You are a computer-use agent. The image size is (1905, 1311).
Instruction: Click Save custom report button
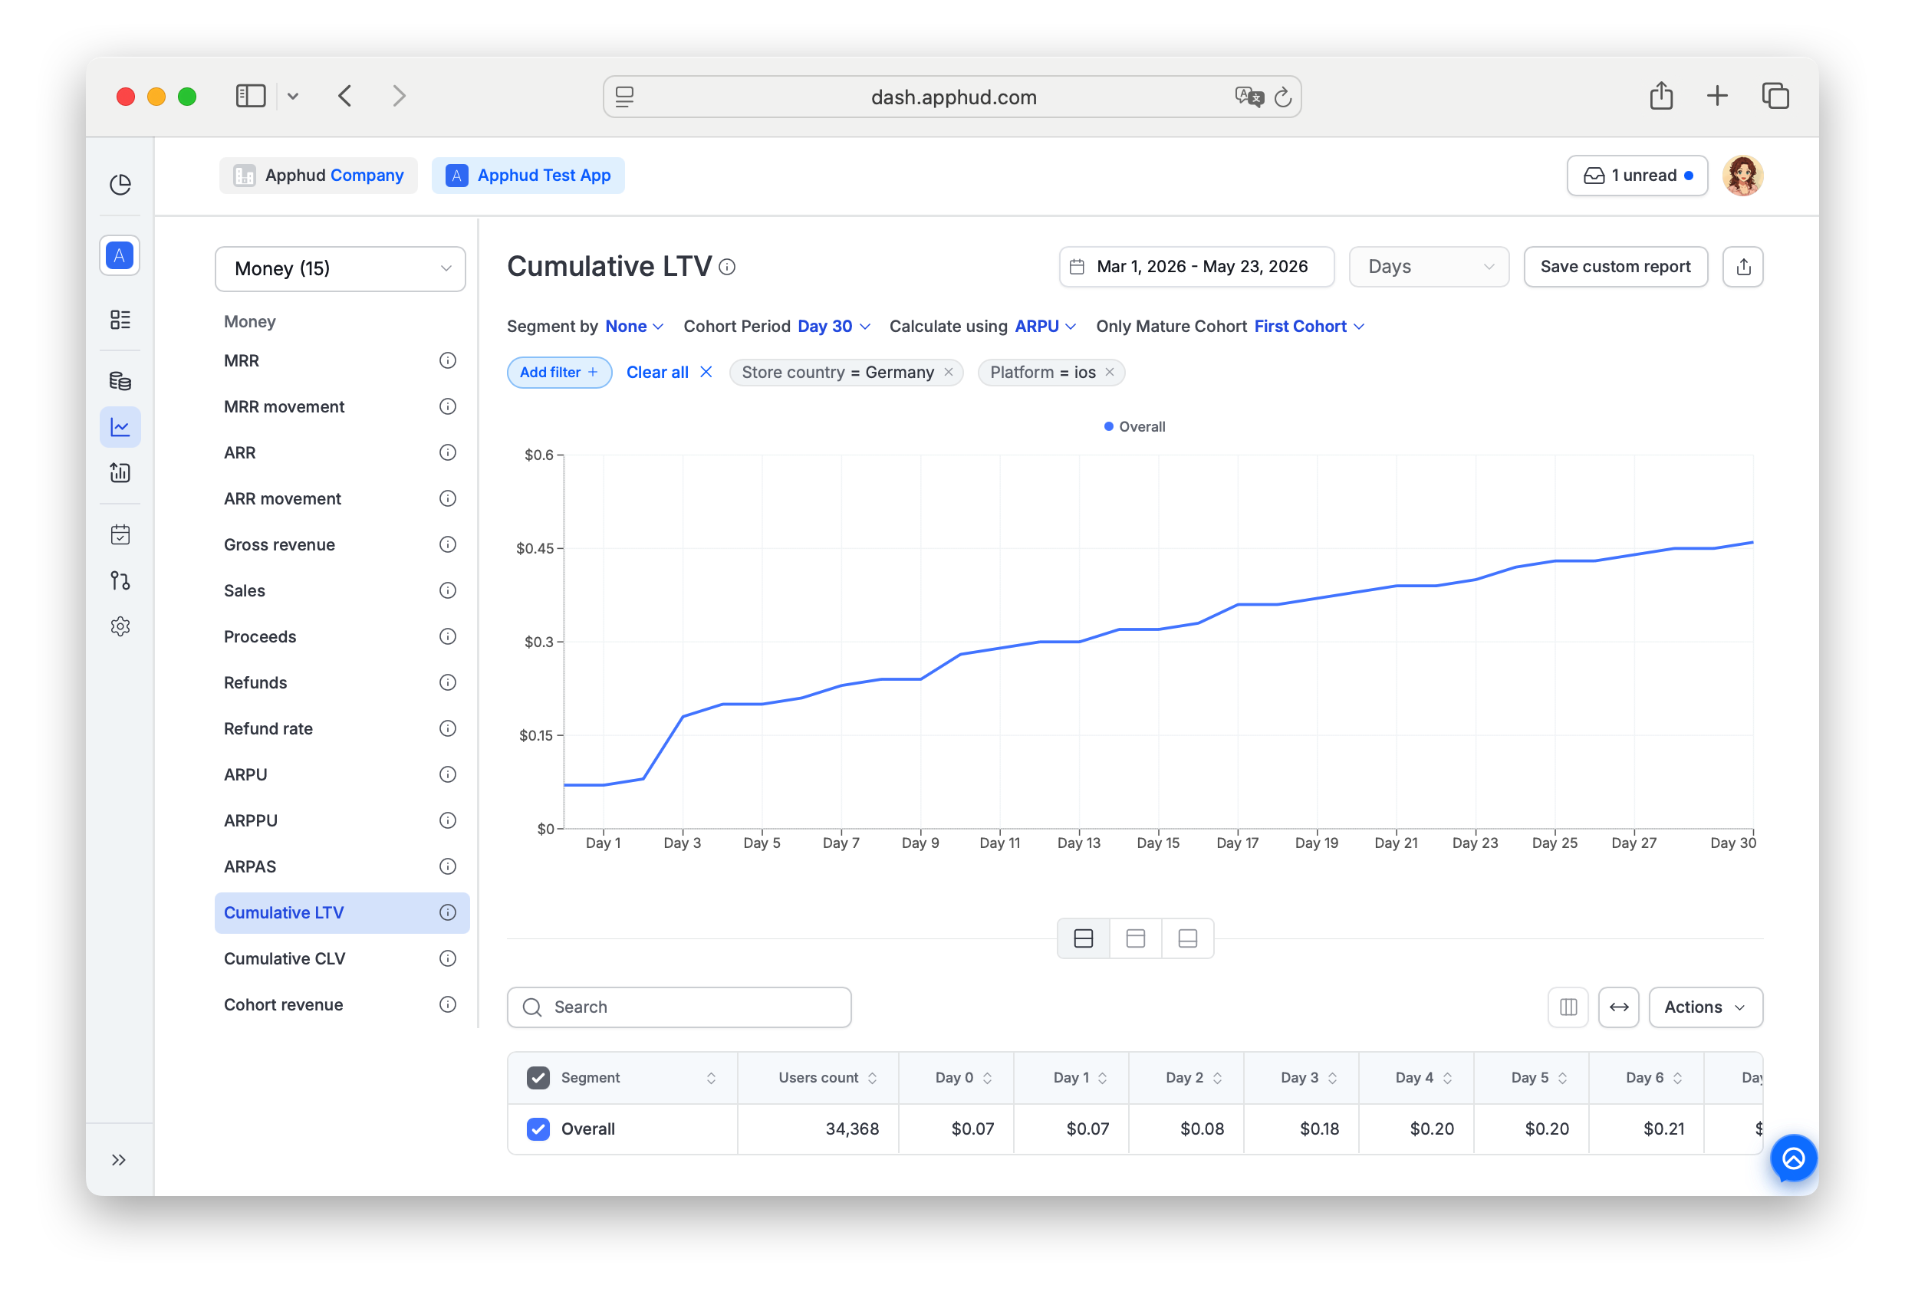pyautogui.click(x=1615, y=267)
